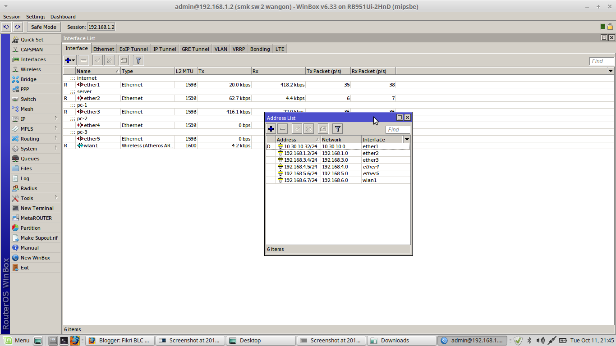Open PPP in sidebar
The image size is (616, 346).
click(36, 89)
